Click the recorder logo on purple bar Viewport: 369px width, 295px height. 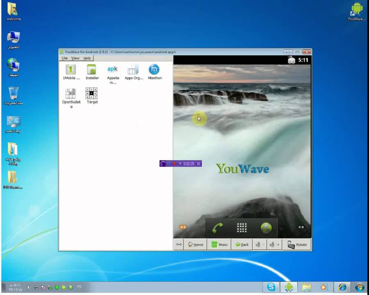[x=163, y=163]
